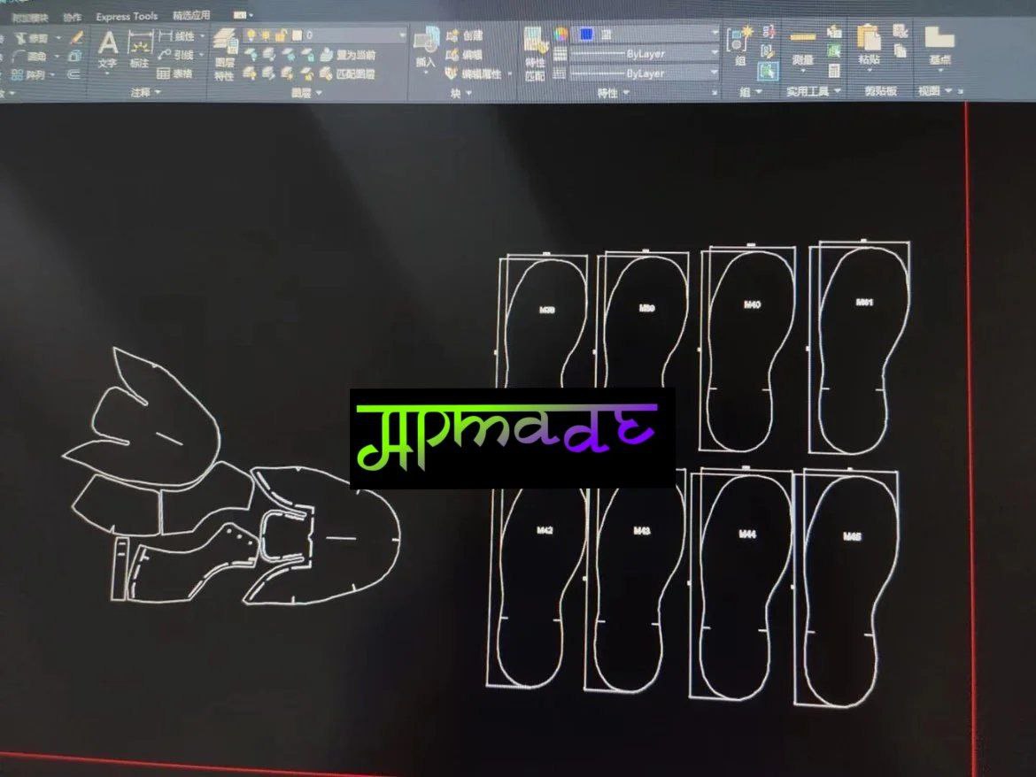Click the Offset icon beside Array
Viewport: 1036px width, 777px height.
[x=73, y=74]
